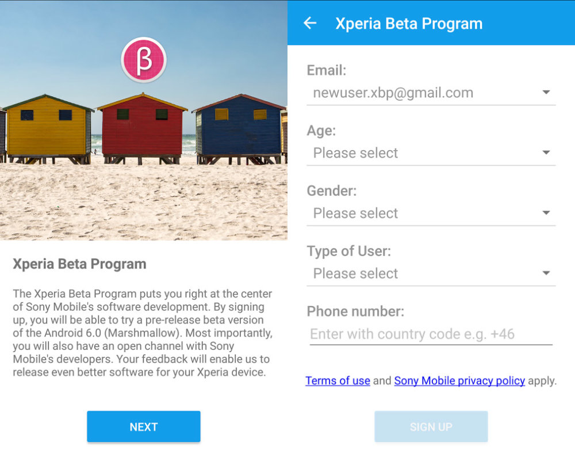Tap the back arrow icon
575x454 pixels.
[x=310, y=23]
